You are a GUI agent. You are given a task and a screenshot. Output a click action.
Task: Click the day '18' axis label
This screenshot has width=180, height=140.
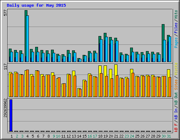coord(100,136)
